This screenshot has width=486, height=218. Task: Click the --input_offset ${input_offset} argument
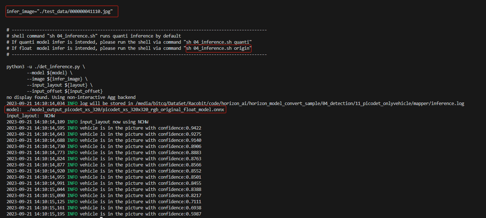65,91
